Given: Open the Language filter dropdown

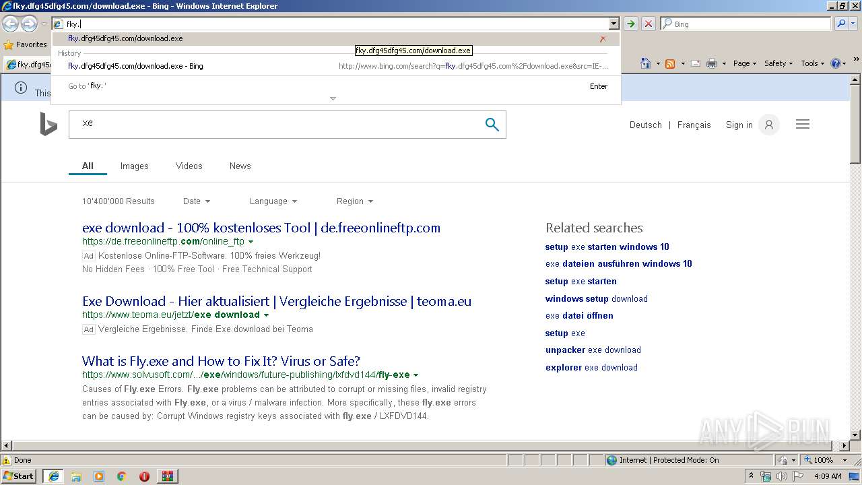Looking at the screenshot, I should (x=273, y=201).
